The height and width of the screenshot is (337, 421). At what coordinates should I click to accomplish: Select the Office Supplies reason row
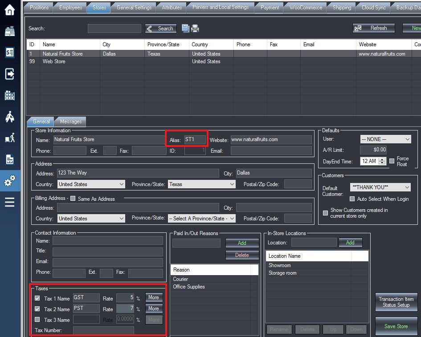pos(214,287)
